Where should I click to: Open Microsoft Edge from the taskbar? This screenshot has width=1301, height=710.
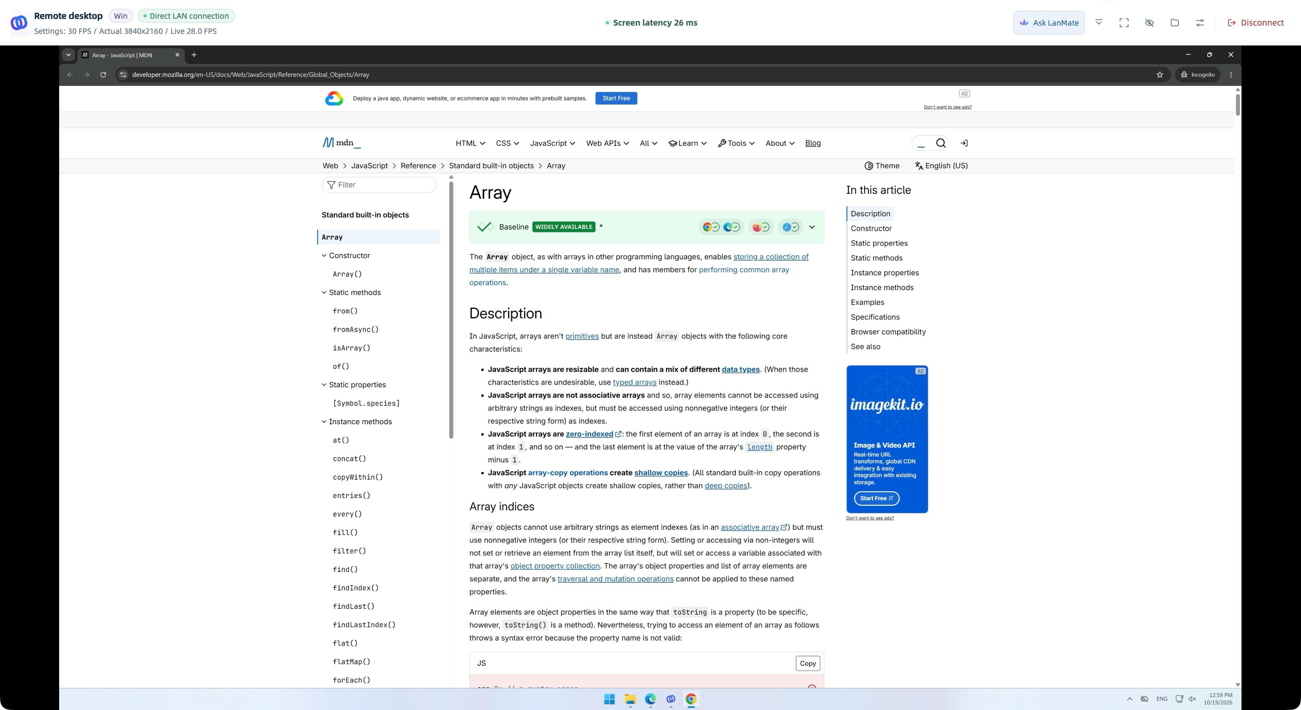650,699
